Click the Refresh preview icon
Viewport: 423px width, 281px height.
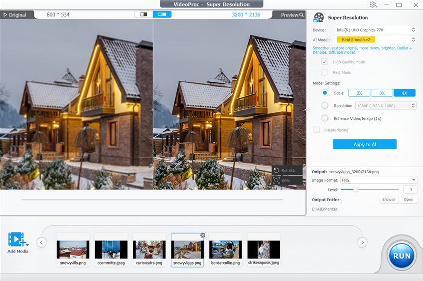[277, 171]
